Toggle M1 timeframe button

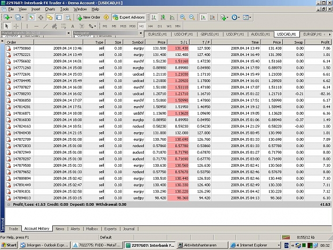[105, 26]
